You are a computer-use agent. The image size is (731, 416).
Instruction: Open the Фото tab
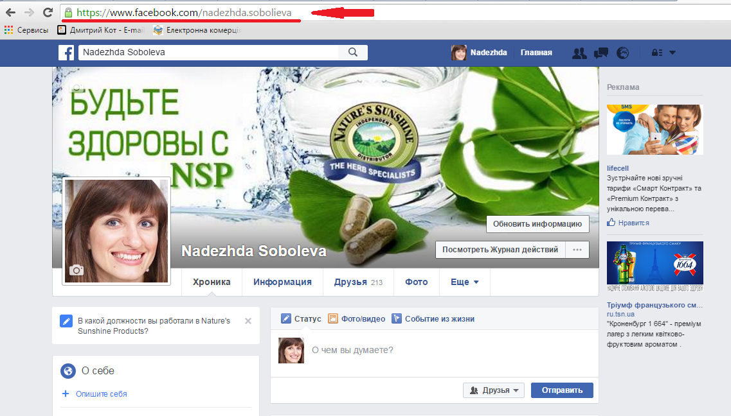417,282
